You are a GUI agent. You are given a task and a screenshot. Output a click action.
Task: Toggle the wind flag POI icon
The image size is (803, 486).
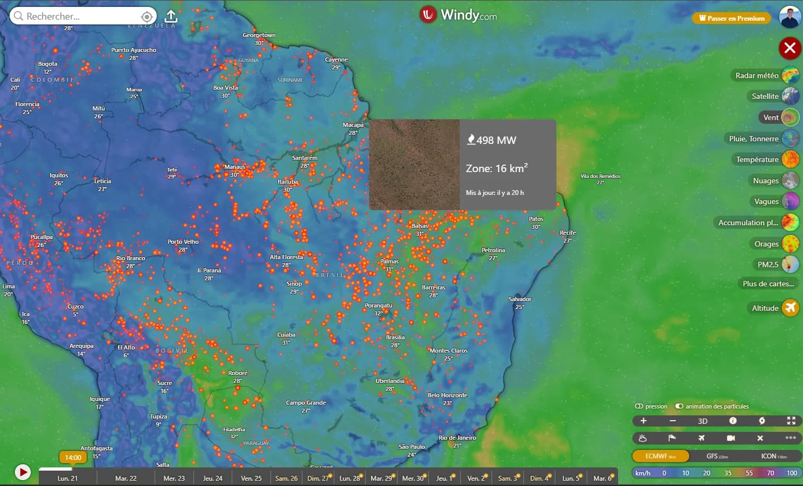click(x=672, y=438)
